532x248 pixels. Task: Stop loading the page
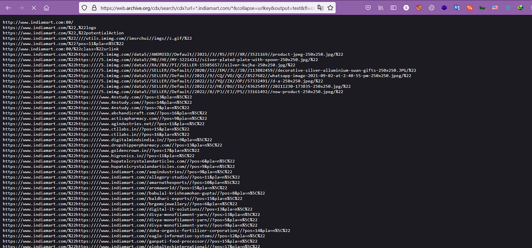[33, 8]
